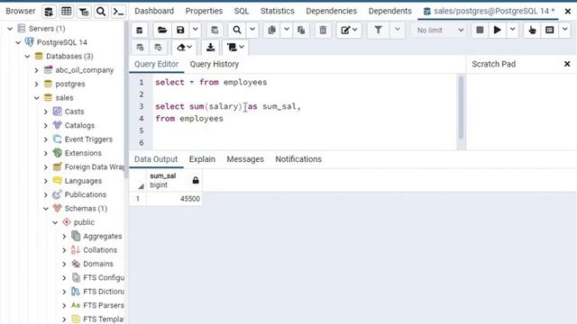Screen dimensions: 577x324
Task: Click the Save File floppy icon
Action: coord(180,30)
